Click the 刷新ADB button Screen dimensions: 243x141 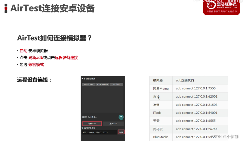[x=92, y=124]
